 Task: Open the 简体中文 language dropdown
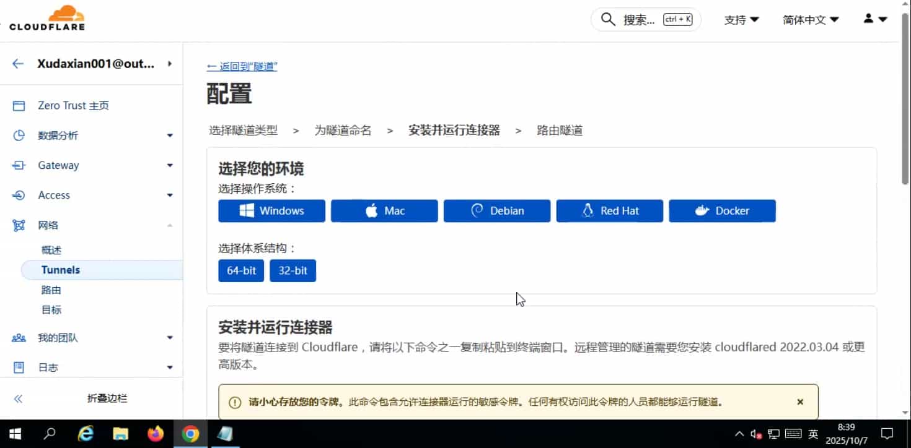(810, 20)
